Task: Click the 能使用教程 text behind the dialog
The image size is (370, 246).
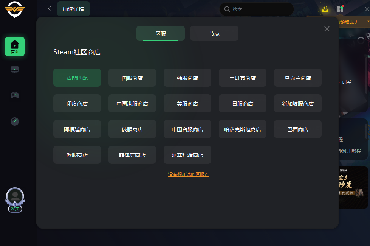Action: click(x=350, y=151)
